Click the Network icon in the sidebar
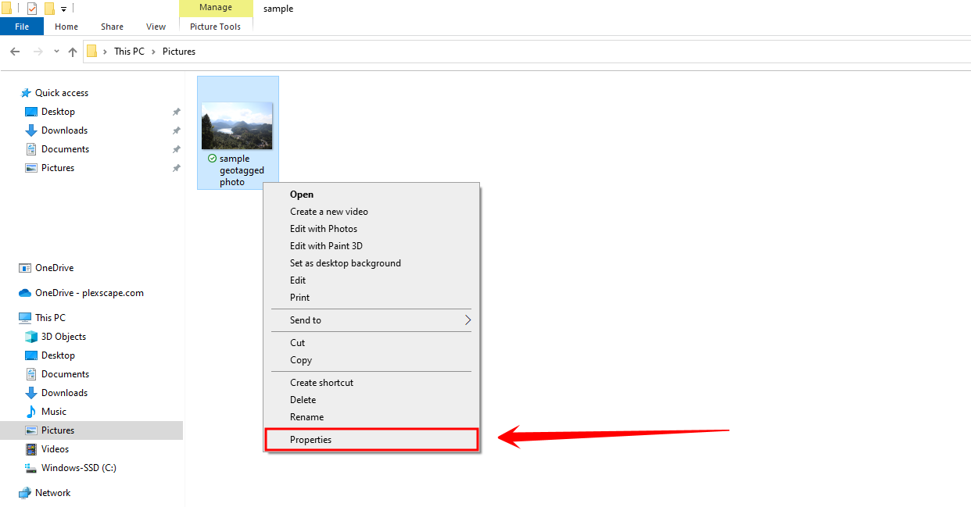971x507 pixels. click(25, 493)
